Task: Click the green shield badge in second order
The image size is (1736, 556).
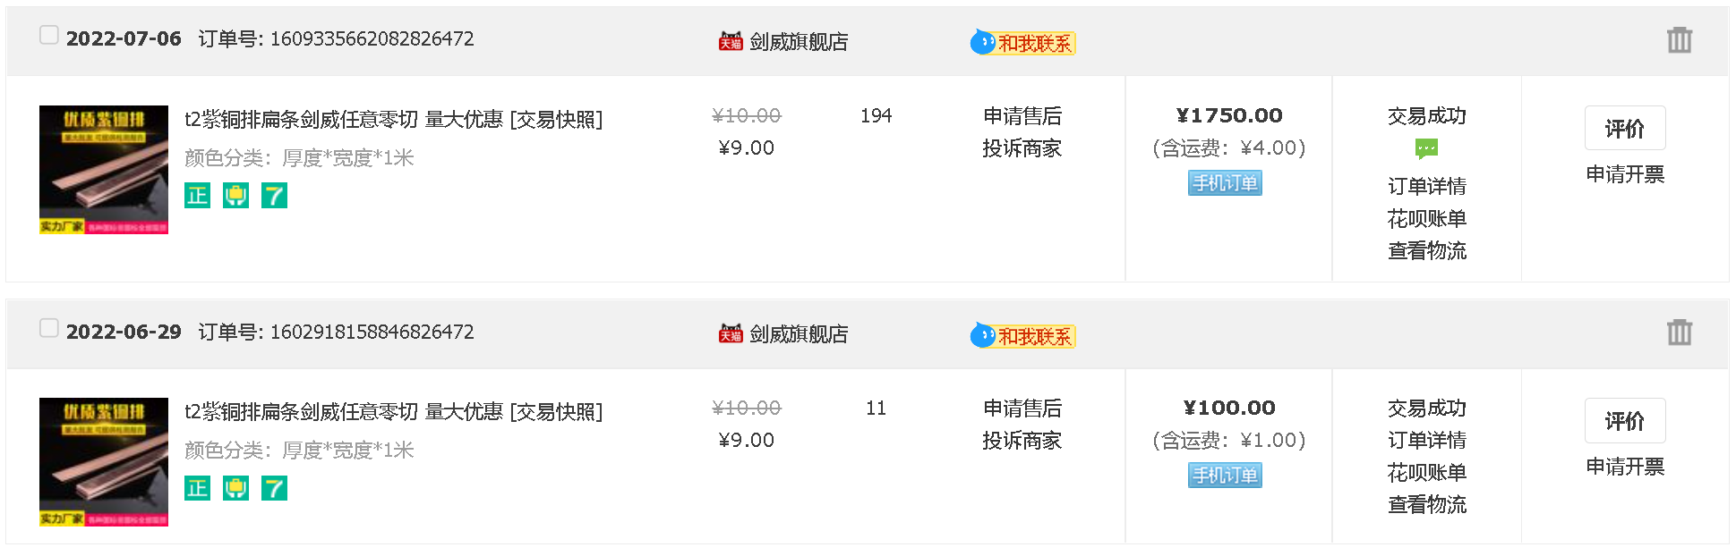Action: (235, 488)
